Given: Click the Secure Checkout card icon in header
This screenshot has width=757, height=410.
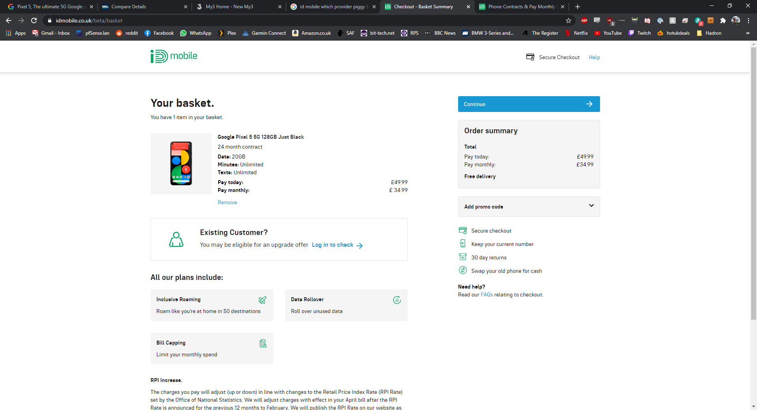Looking at the screenshot, I should (x=530, y=57).
